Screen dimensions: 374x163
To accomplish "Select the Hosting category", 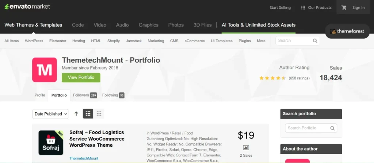I will pos(79,41).
